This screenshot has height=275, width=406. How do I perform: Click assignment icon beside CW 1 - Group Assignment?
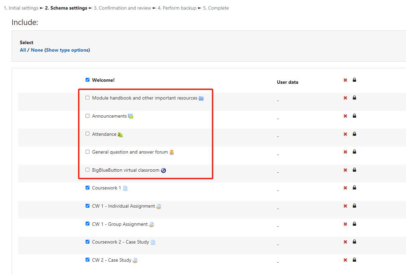(151, 224)
